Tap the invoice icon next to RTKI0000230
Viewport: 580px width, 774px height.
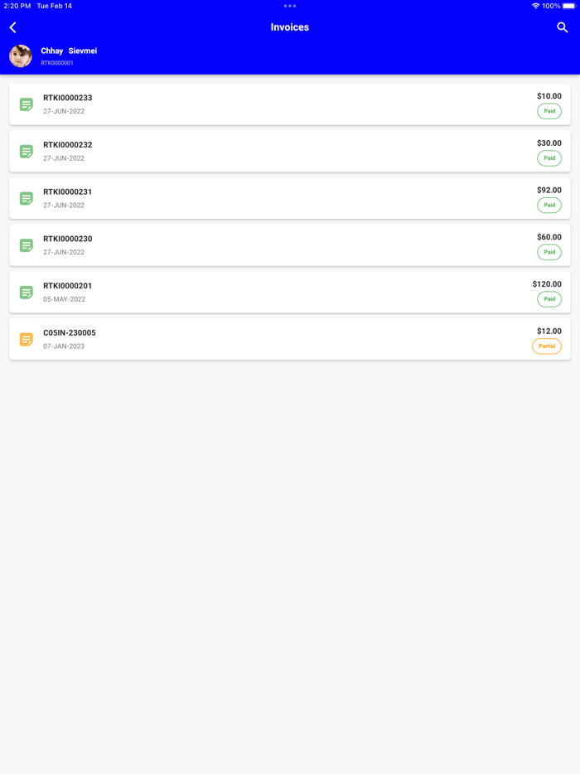pyautogui.click(x=26, y=244)
